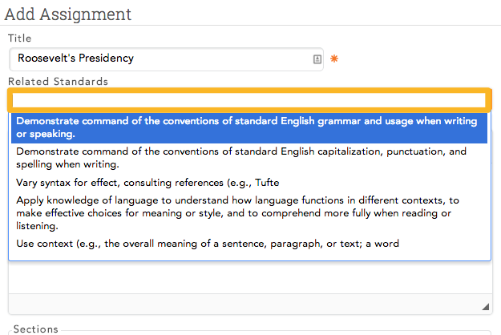Click the textarea resize handle corner
This screenshot has width=501, height=335.
pyautogui.click(x=485, y=307)
